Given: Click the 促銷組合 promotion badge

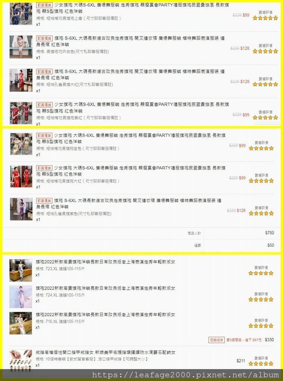Looking at the screenshot, I should click(216, 340).
